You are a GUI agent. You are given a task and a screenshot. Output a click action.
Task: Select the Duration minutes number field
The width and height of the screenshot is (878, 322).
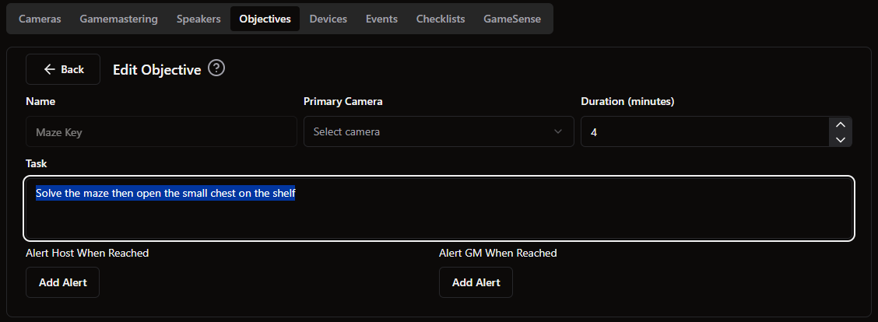705,131
